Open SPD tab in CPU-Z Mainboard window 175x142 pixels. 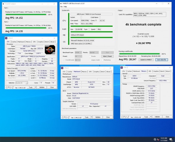click(x=90, y=72)
